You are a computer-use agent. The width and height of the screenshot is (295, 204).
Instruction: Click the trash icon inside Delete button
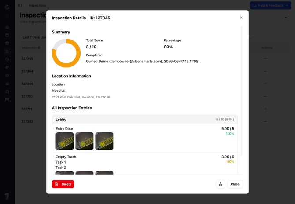pyautogui.click(x=56, y=184)
